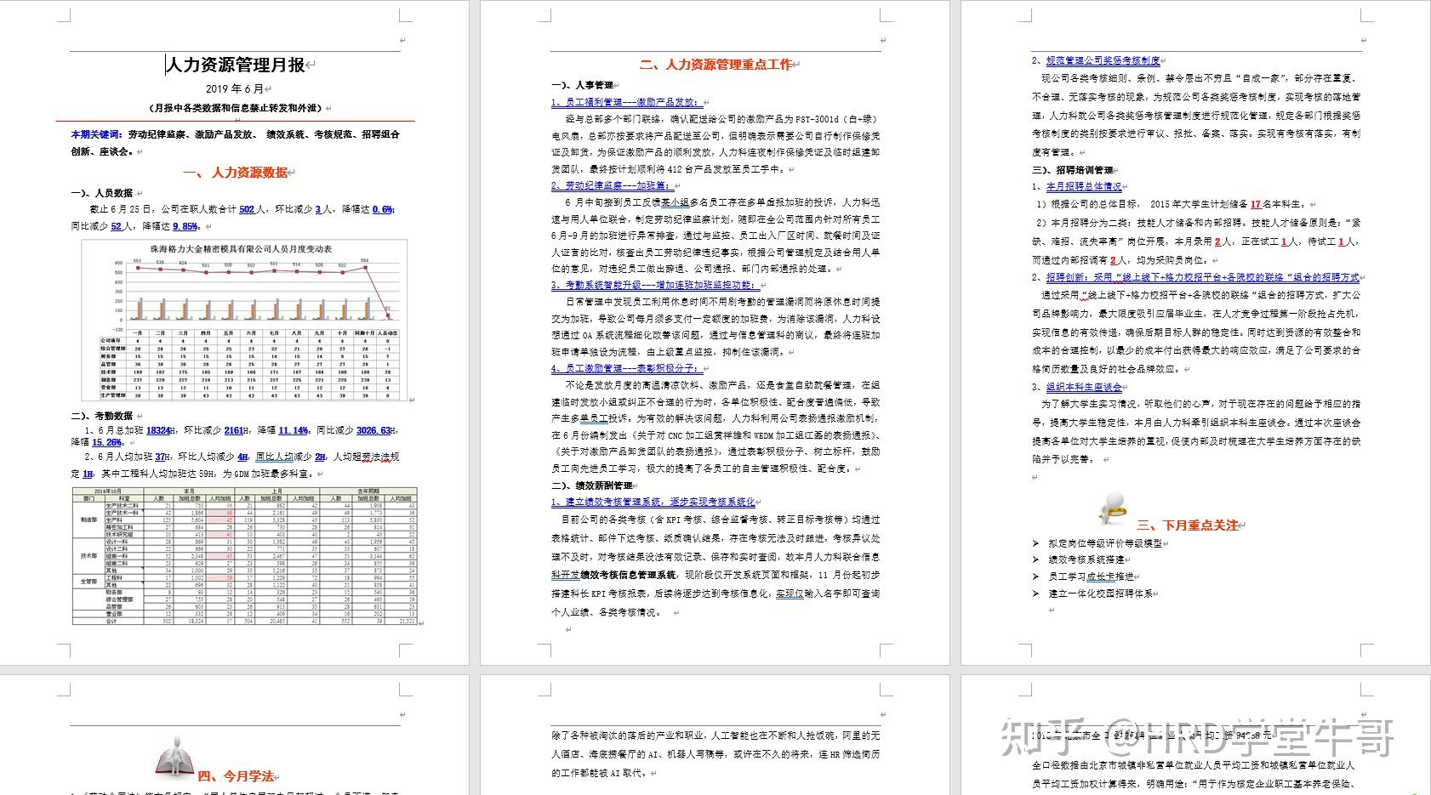1431x795 pixels.
Task: Click heading '四、今月学法'
Action: click(236, 776)
